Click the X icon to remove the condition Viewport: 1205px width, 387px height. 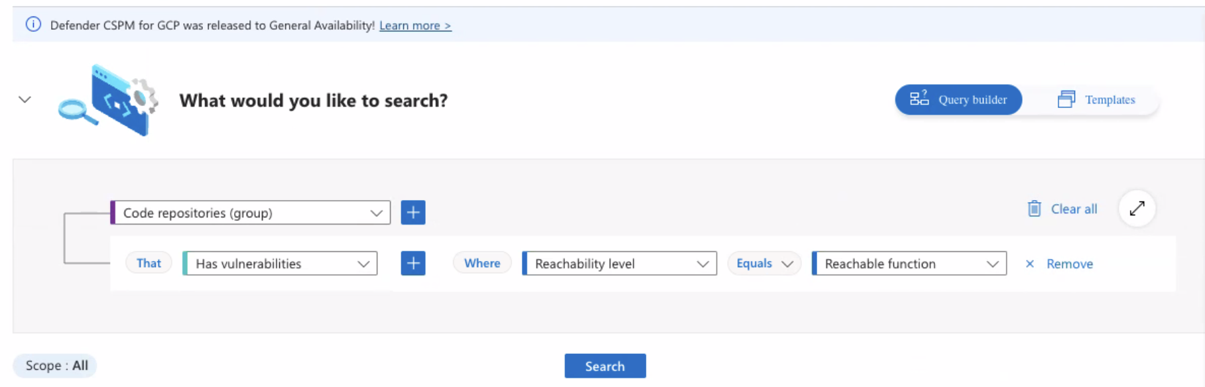coord(1029,263)
